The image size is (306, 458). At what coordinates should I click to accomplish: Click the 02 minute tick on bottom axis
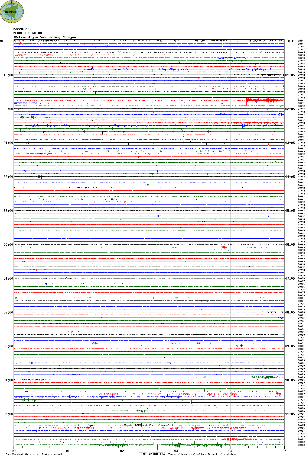(122, 451)
